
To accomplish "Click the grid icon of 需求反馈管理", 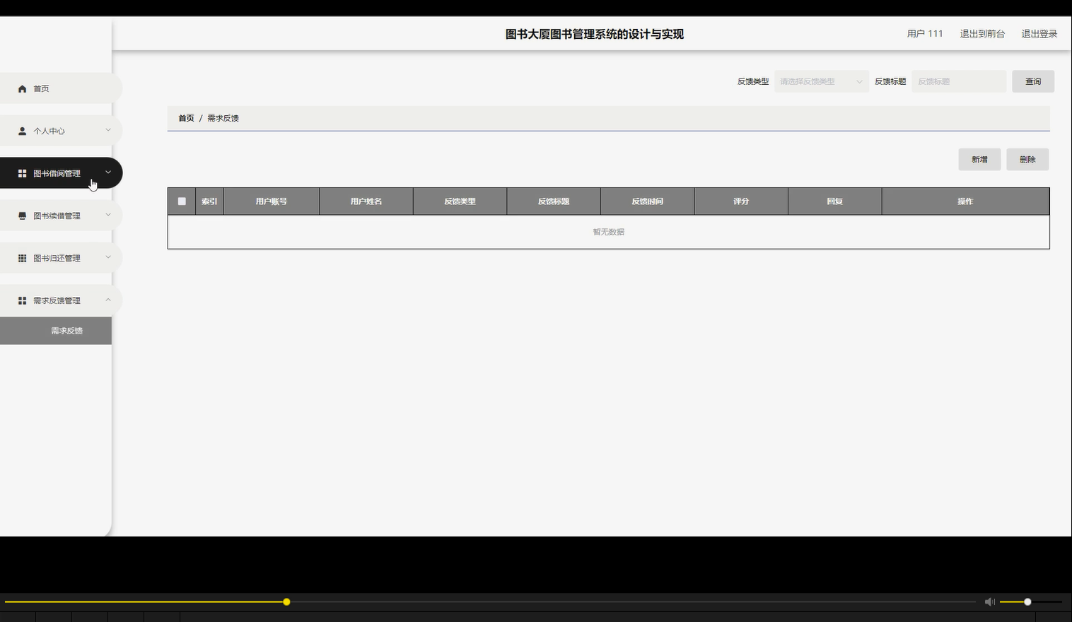I will pyautogui.click(x=21, y=300).
